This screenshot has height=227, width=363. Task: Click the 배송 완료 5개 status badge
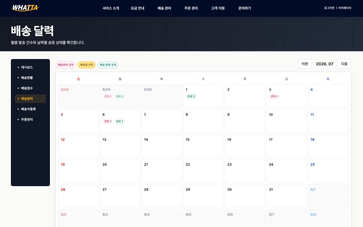coord(108,65)
